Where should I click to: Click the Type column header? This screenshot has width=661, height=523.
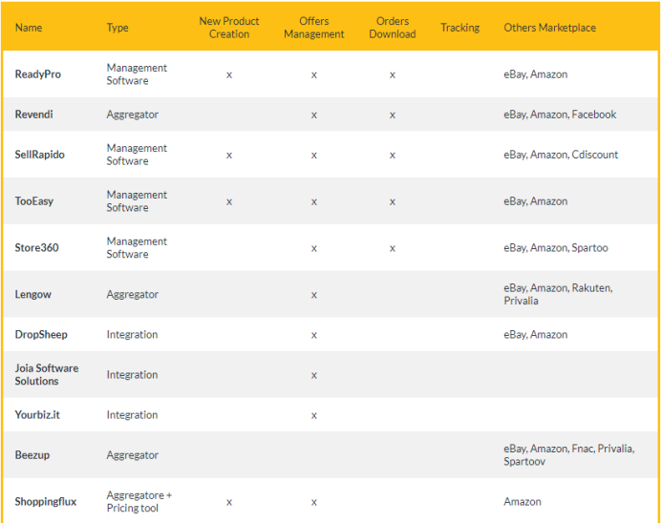pyautogui.click(x=117, y=28)
